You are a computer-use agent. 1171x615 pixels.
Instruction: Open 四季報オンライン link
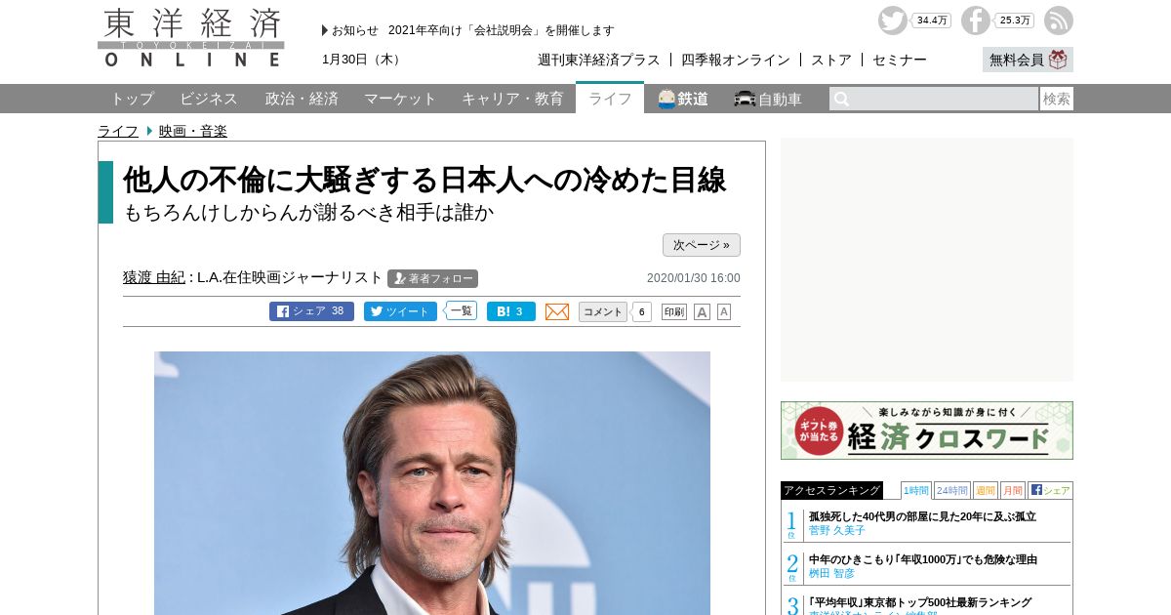pyautogui.click(x=736, y=60)
